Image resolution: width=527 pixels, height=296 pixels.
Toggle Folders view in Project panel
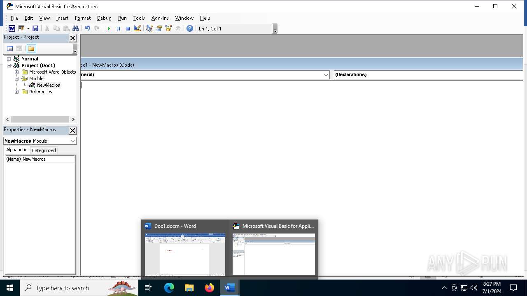point(31,49)
